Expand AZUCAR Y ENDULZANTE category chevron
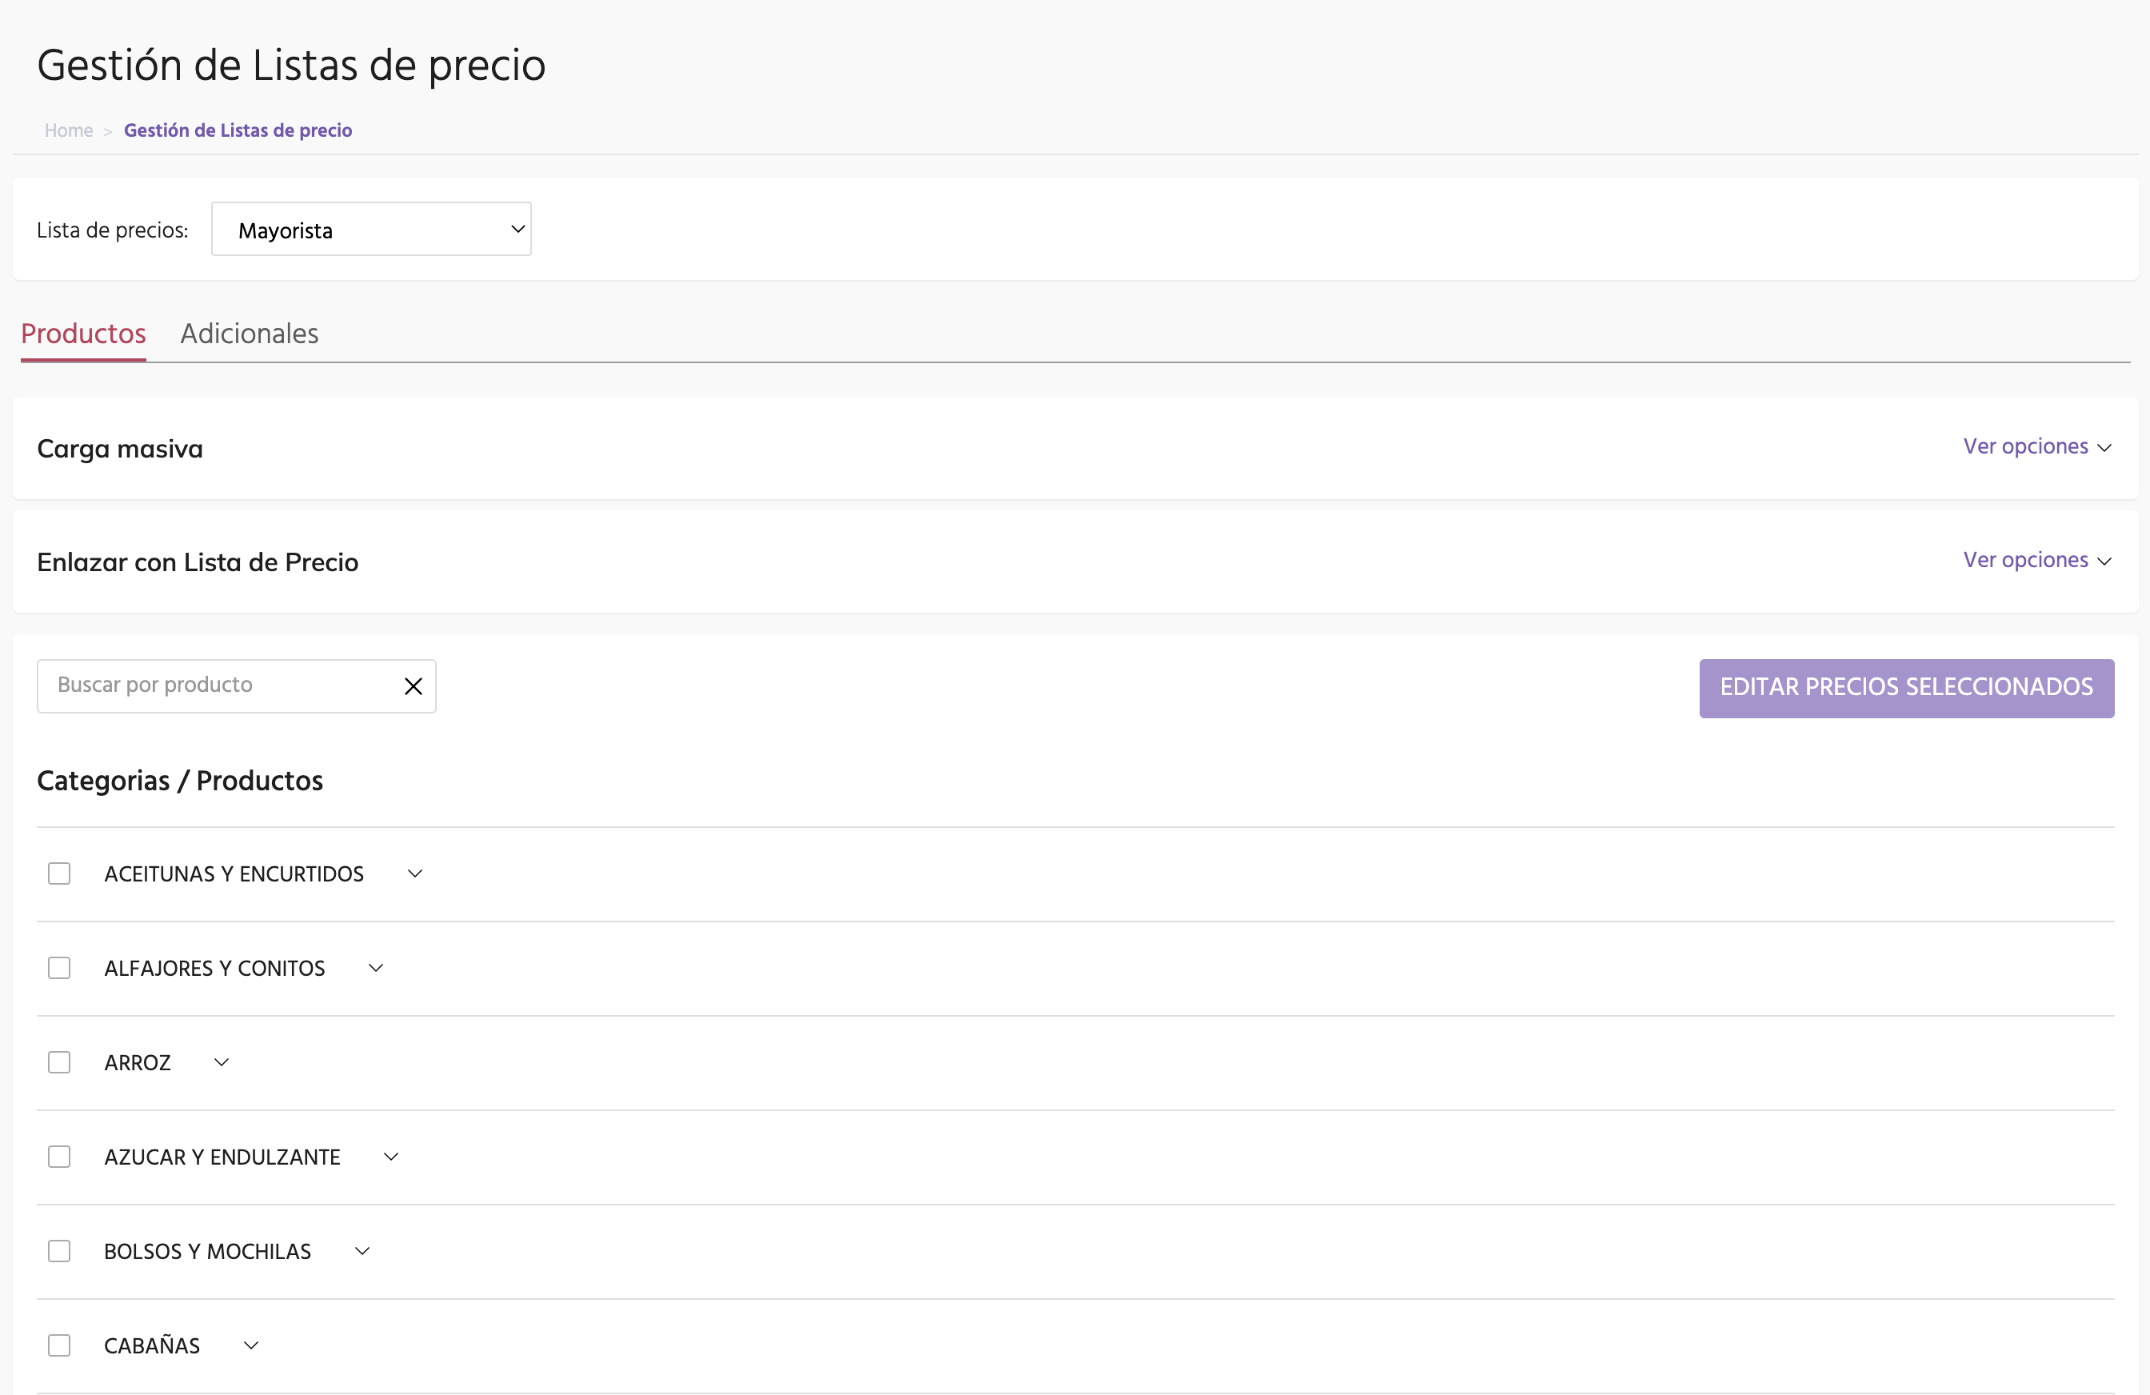Screen dimensions: 2150x1395 391,1157
